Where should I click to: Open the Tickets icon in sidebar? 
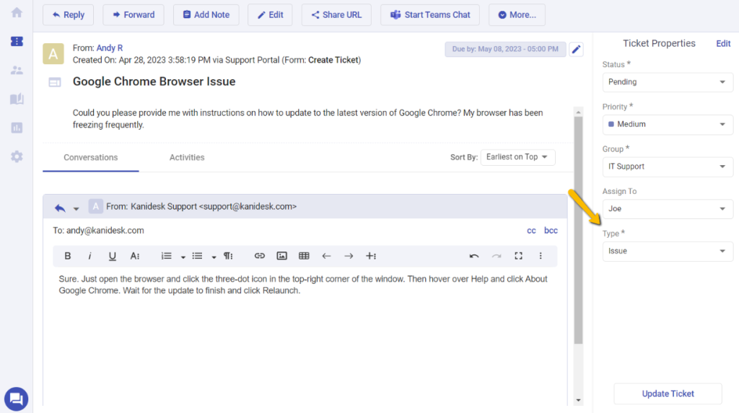coord(17,41)
